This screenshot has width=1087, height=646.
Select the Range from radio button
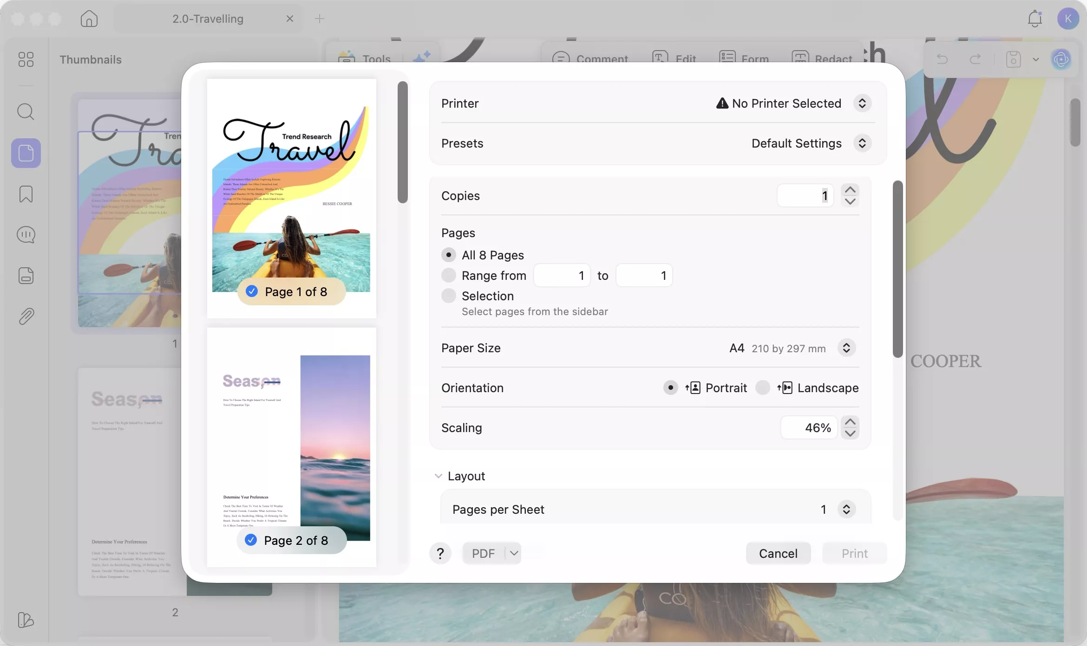point(448,275)
